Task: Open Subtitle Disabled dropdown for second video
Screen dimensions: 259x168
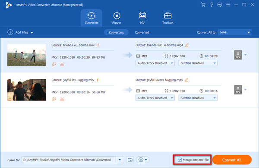Action: click(x=198, y=98)
